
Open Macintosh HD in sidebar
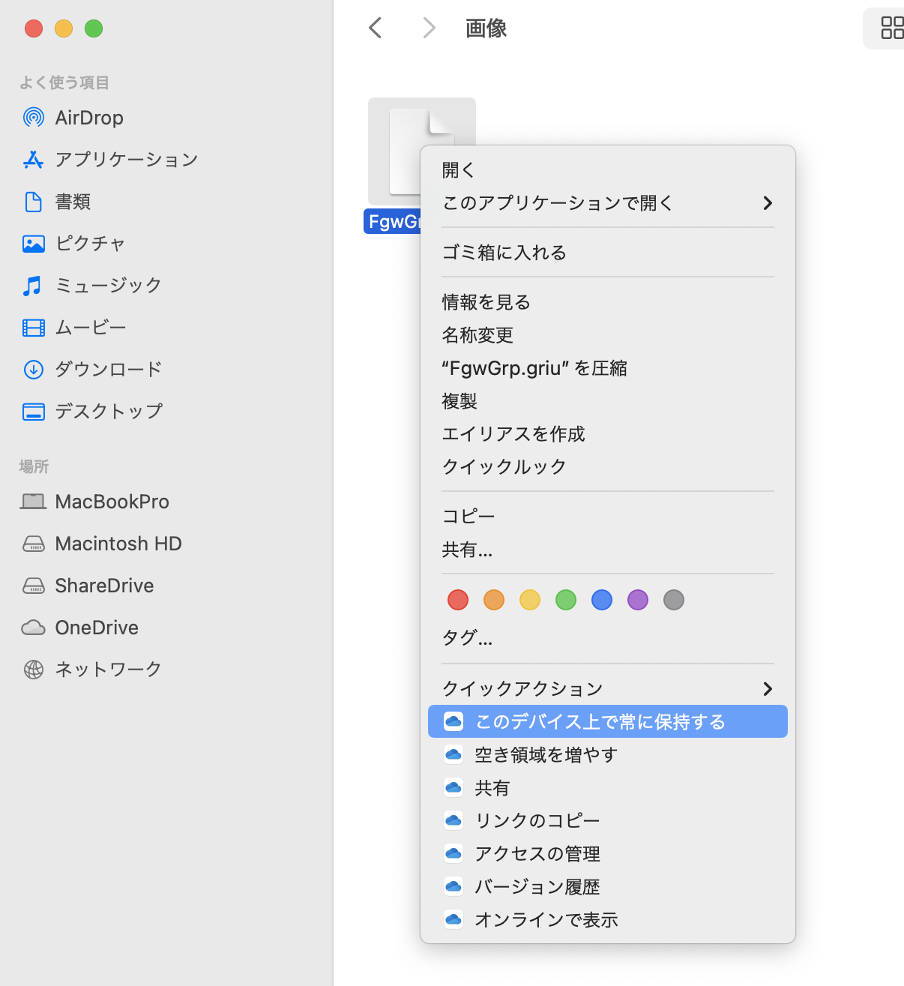tap(118, 544)
